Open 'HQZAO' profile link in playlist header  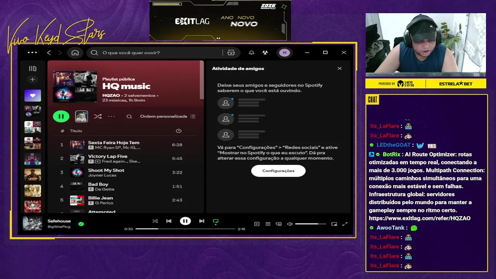111,95
